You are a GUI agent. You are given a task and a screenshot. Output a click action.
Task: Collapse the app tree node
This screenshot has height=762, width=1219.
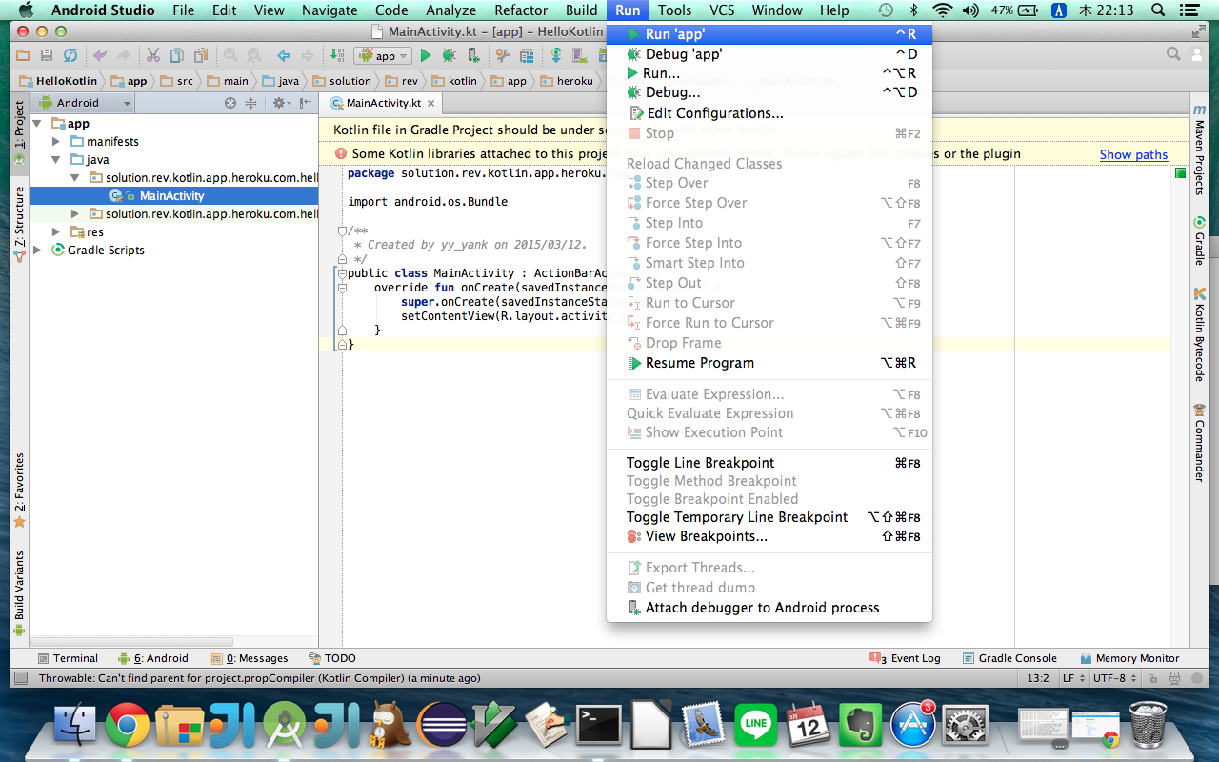coord(37,124)
